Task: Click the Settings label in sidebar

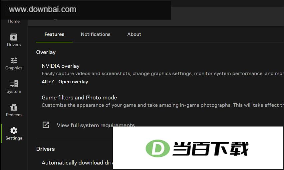Action: tap(14, 138)
